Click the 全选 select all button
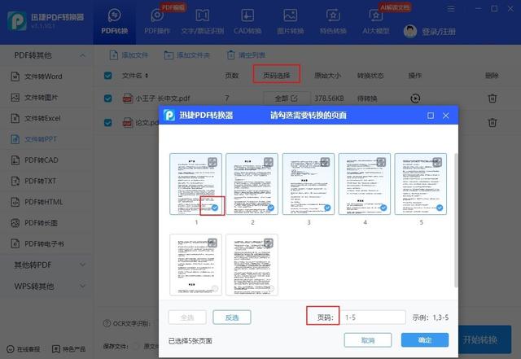Image resolution: width=521 pixels, height=359 pixels. click(187, 317)
